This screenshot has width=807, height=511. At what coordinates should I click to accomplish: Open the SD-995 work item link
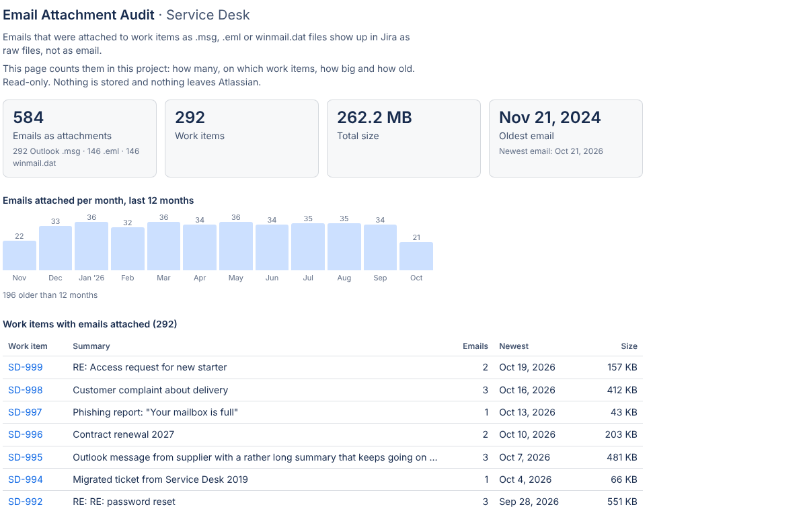(x=26, y=457)
